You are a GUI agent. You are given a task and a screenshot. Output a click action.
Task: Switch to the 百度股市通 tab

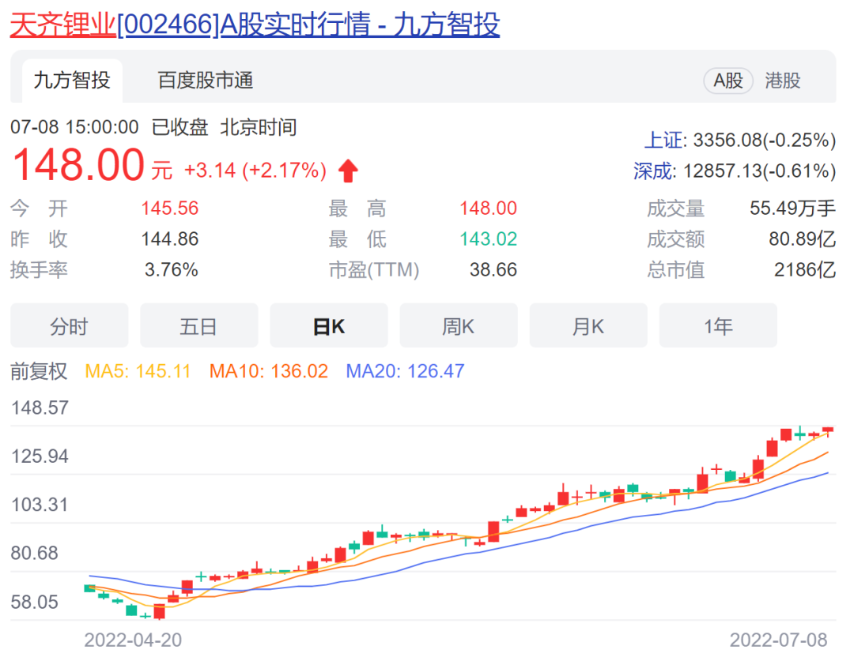pos(206,81)
